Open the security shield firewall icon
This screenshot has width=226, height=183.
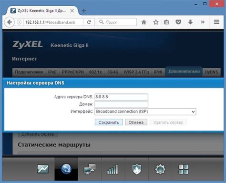137,169
